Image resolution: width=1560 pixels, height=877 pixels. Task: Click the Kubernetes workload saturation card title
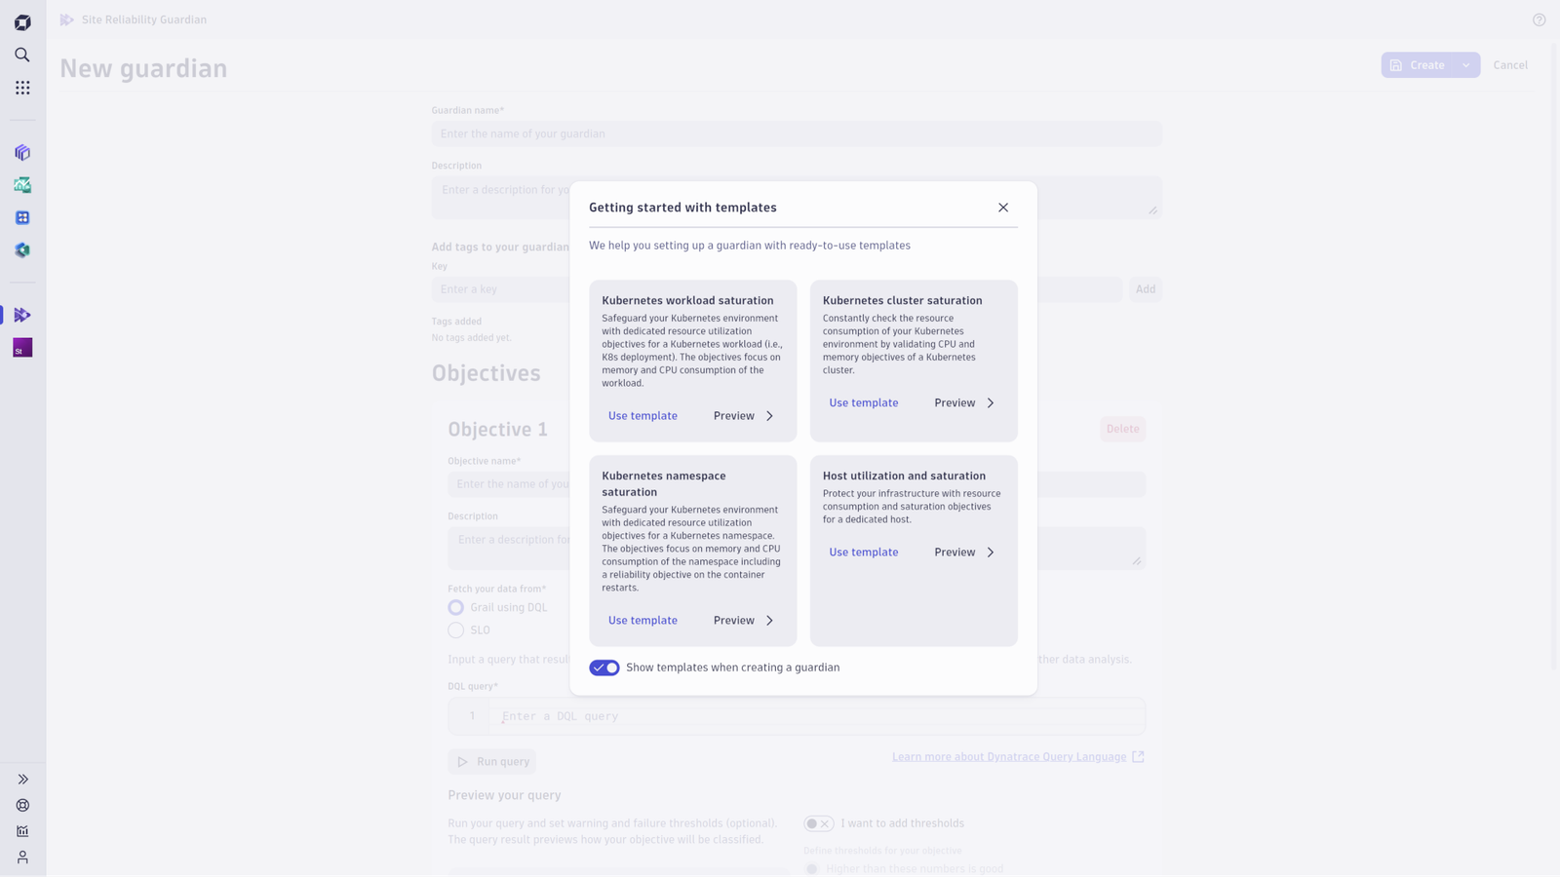687,301
